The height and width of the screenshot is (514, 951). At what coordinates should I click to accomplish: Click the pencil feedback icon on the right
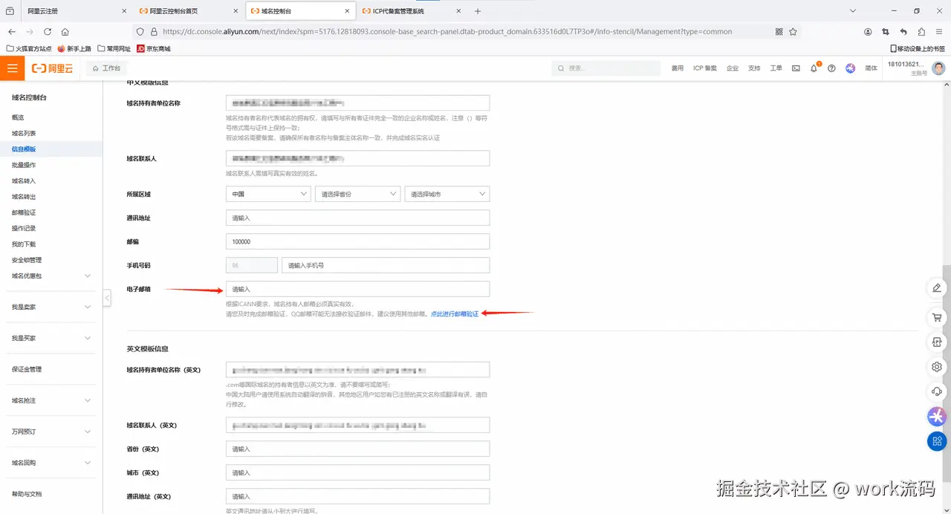point(936,288)
